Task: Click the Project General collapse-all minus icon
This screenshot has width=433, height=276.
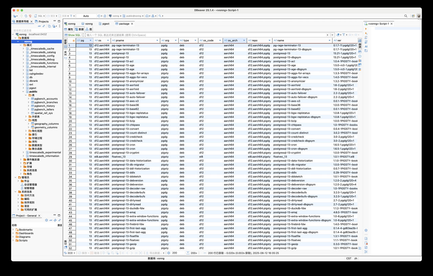Action: [51, 220]
